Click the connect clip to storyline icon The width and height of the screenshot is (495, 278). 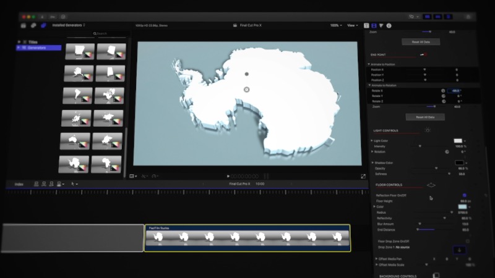(x=37, y=183)
